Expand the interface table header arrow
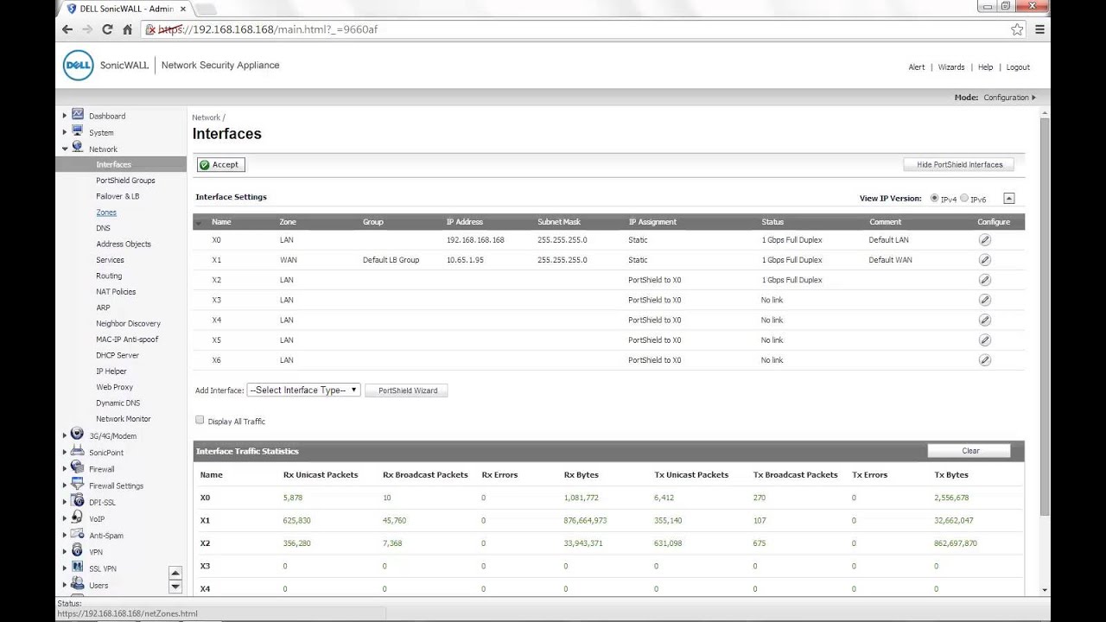The image size is (1106, 622). tap(199, 223)
